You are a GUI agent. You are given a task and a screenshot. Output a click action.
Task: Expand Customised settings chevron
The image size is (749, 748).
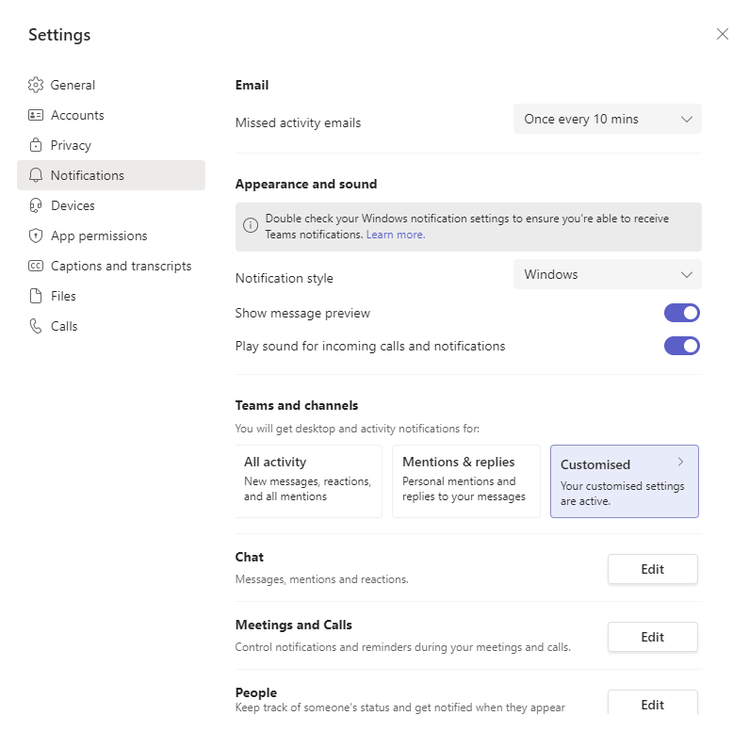[680, 463]
